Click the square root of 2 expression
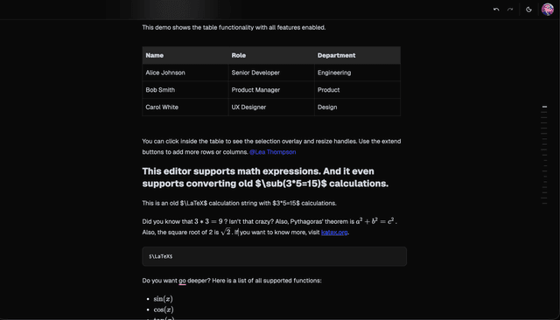This screenshot has height=320, width=560. (x=226, y=232)
